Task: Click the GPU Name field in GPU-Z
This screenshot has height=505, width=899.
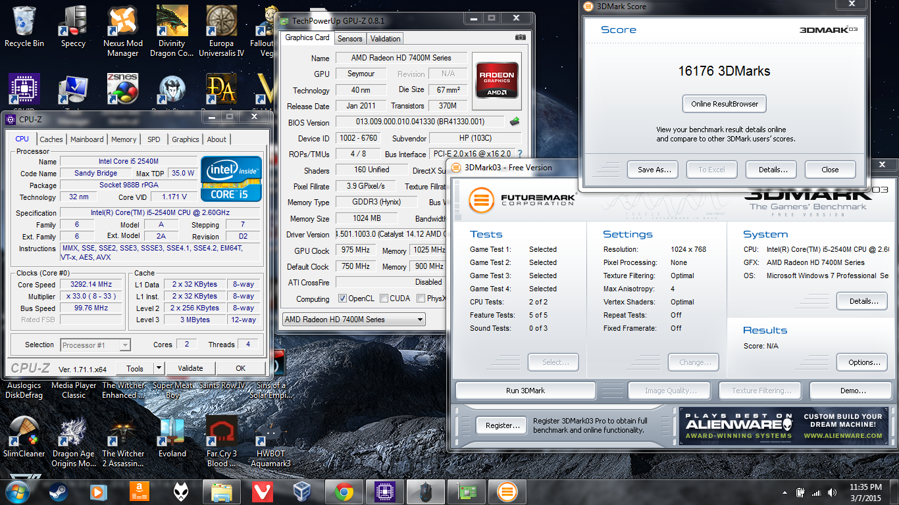Action: click(x=401, y=58)
